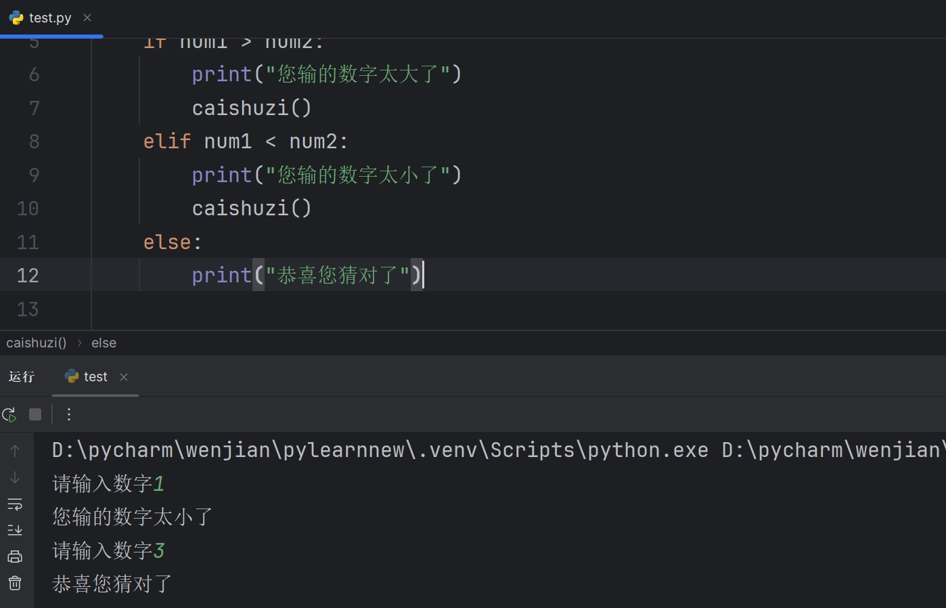The width and height of the screenshot is (946, 608).
Task: Open the test run tab
Action: (x=95, y=376)
